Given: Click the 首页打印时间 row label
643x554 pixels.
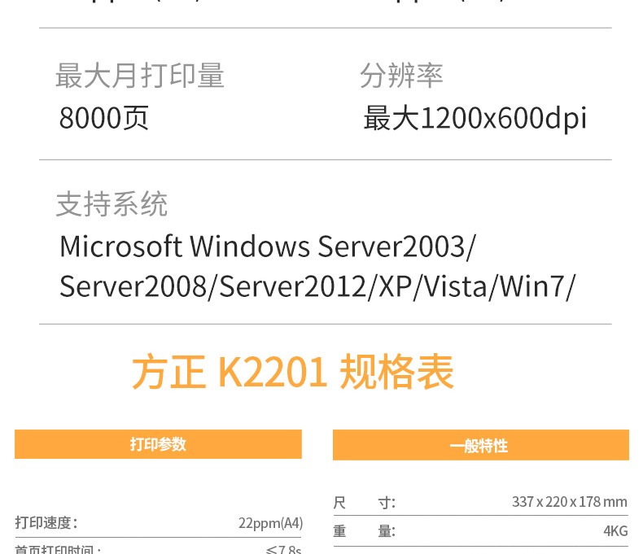Looking at the screenshot, I should coord(58,549).
